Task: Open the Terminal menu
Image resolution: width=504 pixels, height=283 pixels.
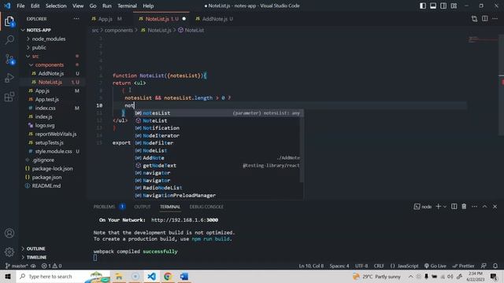Action: 127,6
